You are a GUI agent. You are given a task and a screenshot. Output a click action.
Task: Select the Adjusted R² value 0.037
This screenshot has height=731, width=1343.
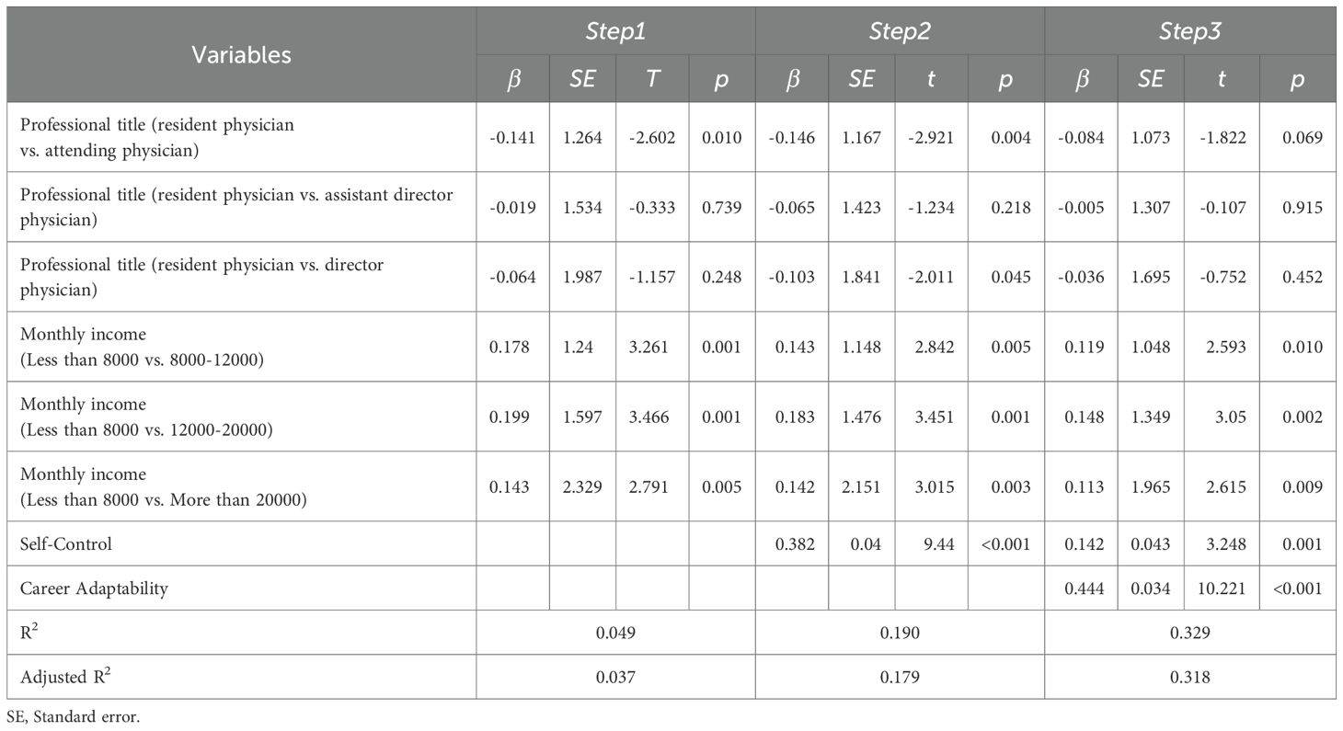tap(615, 677)
